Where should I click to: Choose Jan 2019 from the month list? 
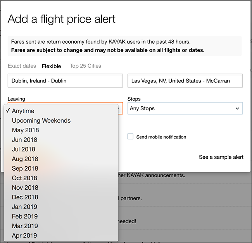coord(24,207)
